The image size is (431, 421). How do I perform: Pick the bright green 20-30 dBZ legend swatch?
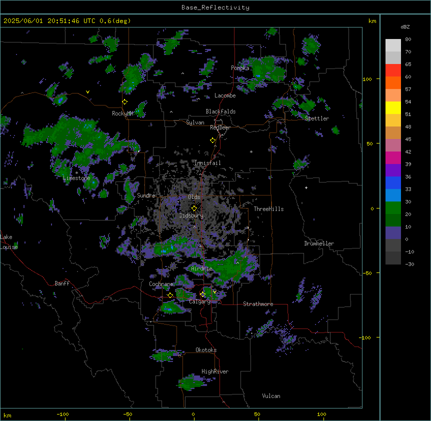pos(393,208)
